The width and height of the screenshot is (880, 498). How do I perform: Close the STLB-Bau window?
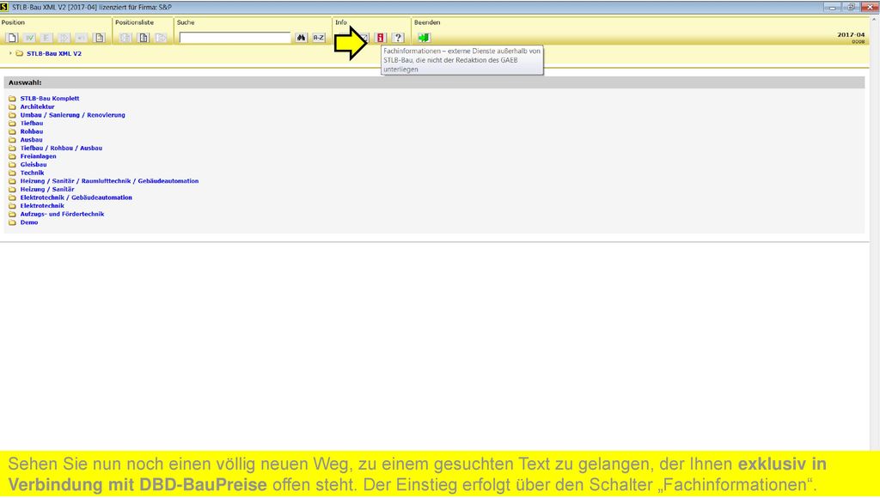tap(870, 7)
